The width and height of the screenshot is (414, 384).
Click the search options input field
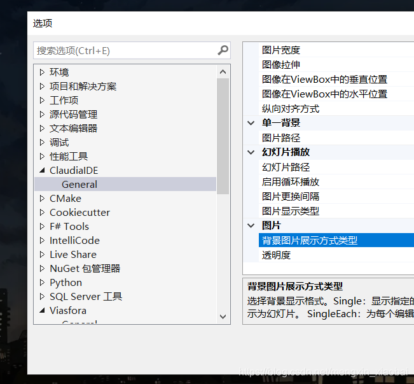(x=132, y=50)
